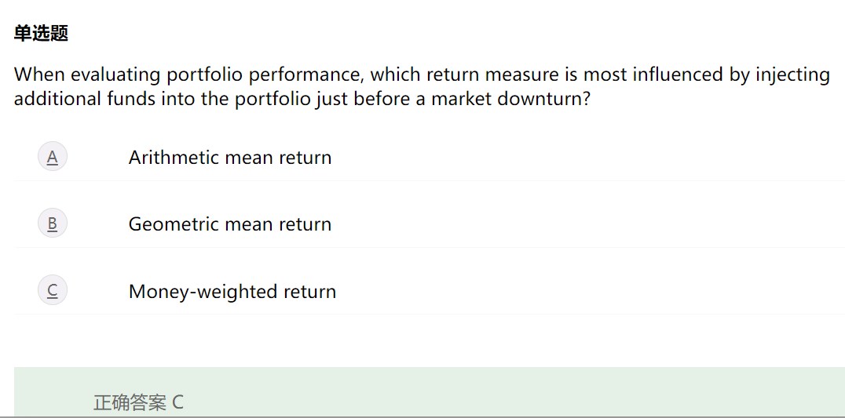Click the "Arithmetic mean return" answer text
The image size is (845, 418).
coord(230,158)
